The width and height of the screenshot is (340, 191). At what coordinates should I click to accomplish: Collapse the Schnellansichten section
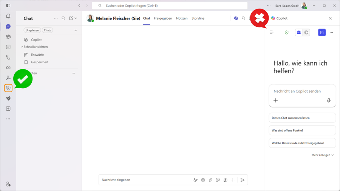click(22, 47)
